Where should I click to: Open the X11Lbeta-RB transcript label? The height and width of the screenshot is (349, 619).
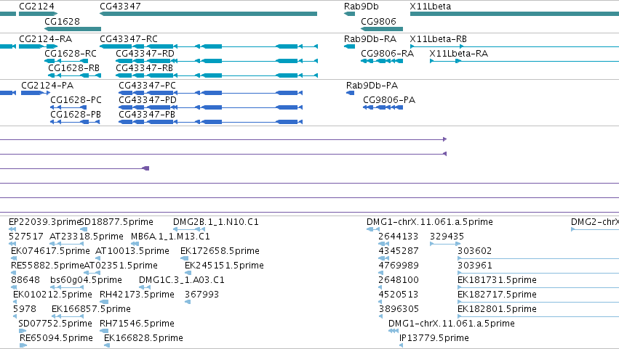click(x=438, y=39)
